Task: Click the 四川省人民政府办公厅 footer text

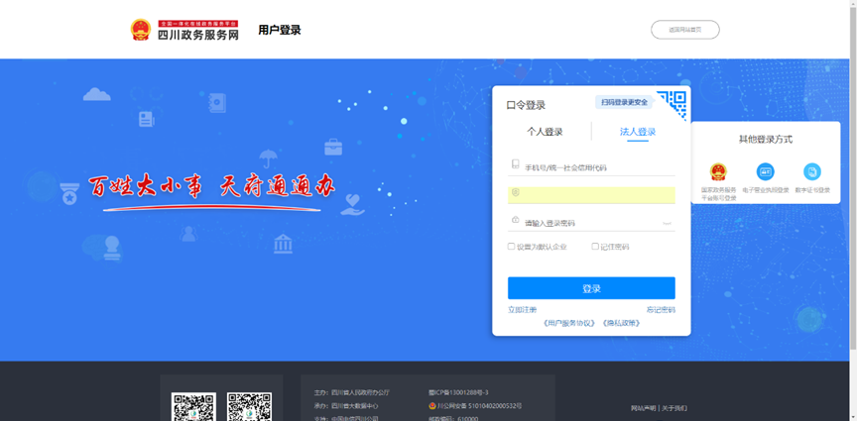Action: pos(360,392)
